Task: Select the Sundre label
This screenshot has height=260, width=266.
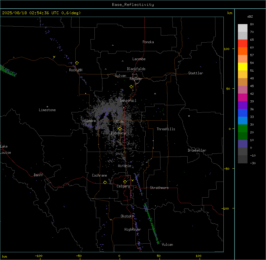Action: coord(90,121)
